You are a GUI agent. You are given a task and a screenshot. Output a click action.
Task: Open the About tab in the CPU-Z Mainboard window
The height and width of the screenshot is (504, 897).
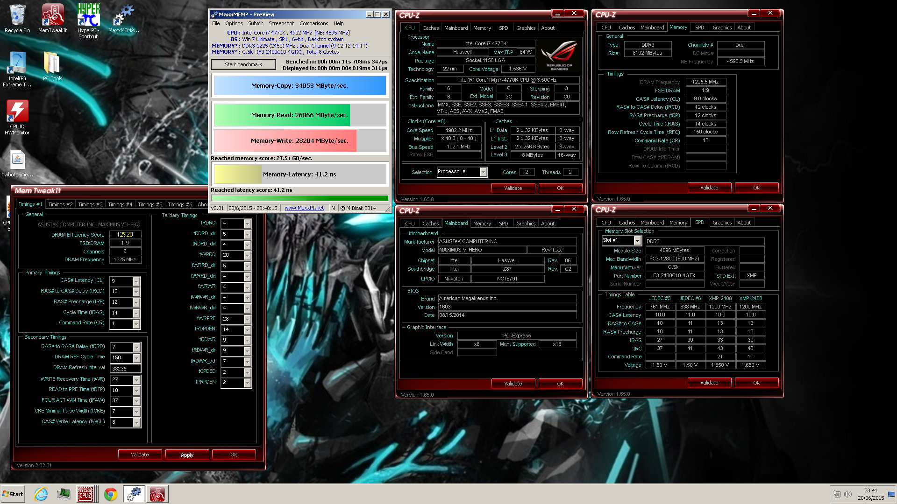tap(548, 224)
